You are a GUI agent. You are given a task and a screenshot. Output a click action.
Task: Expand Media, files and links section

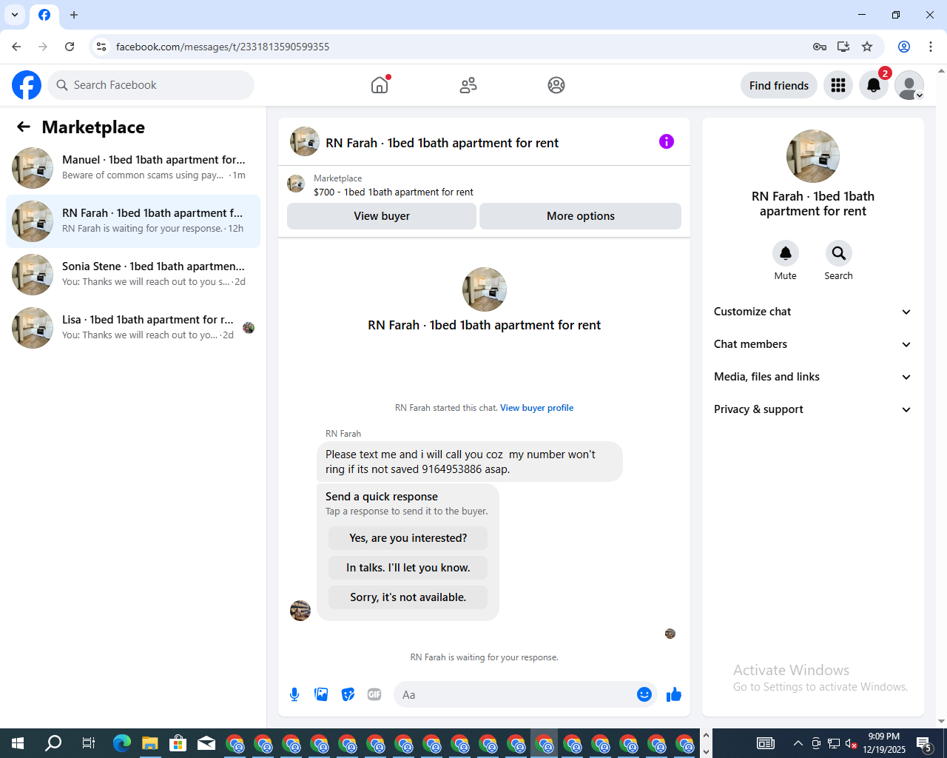[812, 377]
